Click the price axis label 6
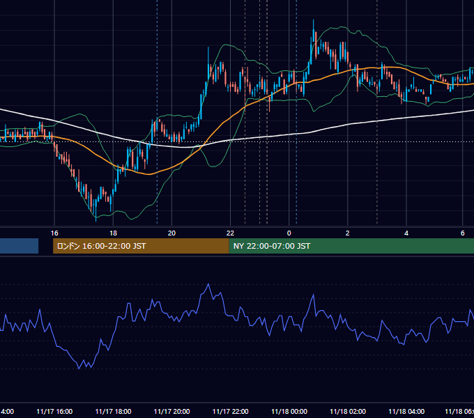This screenshot has height=418, width=474. coord(463,233)
